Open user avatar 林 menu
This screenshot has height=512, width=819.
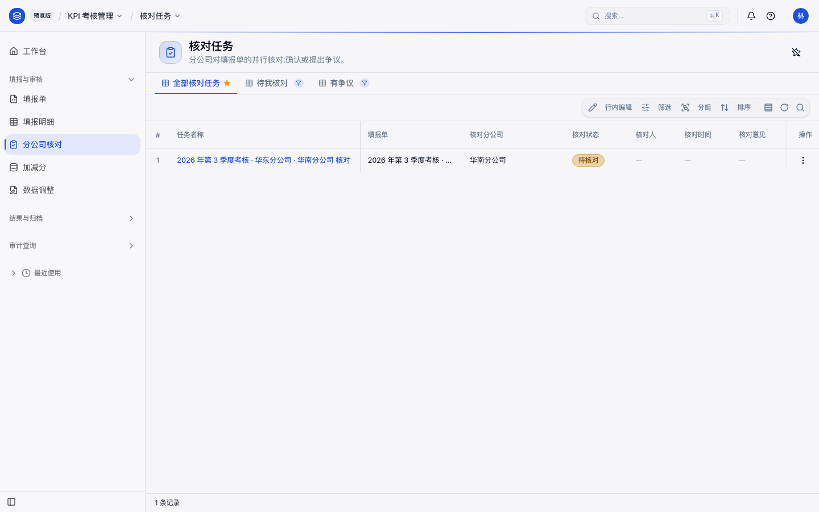(x=801, y=16)
